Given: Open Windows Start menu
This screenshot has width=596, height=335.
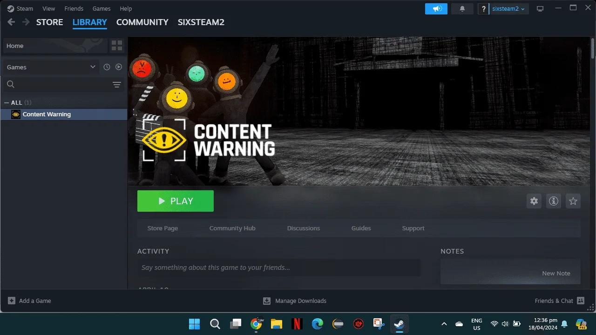Looking at the screenshot, I should pyautogui.click(x=194, y=324).
